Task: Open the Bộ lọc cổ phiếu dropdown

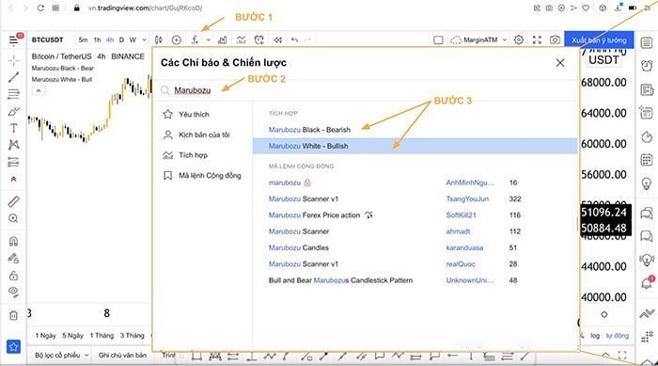Action: (x=61, y=355)
